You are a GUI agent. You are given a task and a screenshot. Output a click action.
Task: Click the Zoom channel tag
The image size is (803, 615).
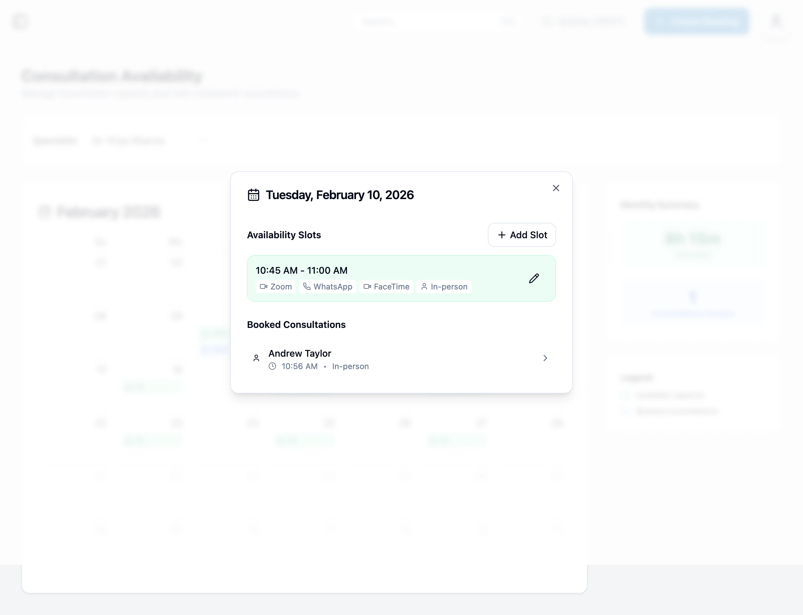pyautogui.click(x=276, y=287)
